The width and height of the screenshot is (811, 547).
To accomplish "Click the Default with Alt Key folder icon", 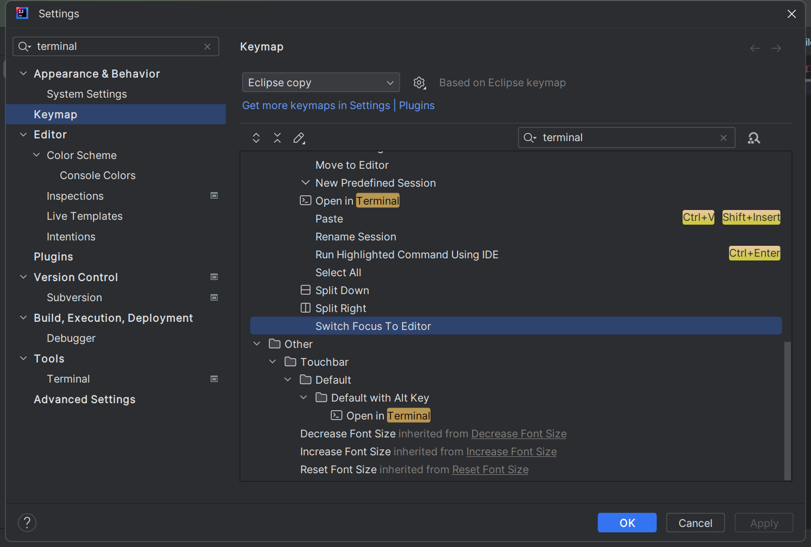I will point(321,397).
